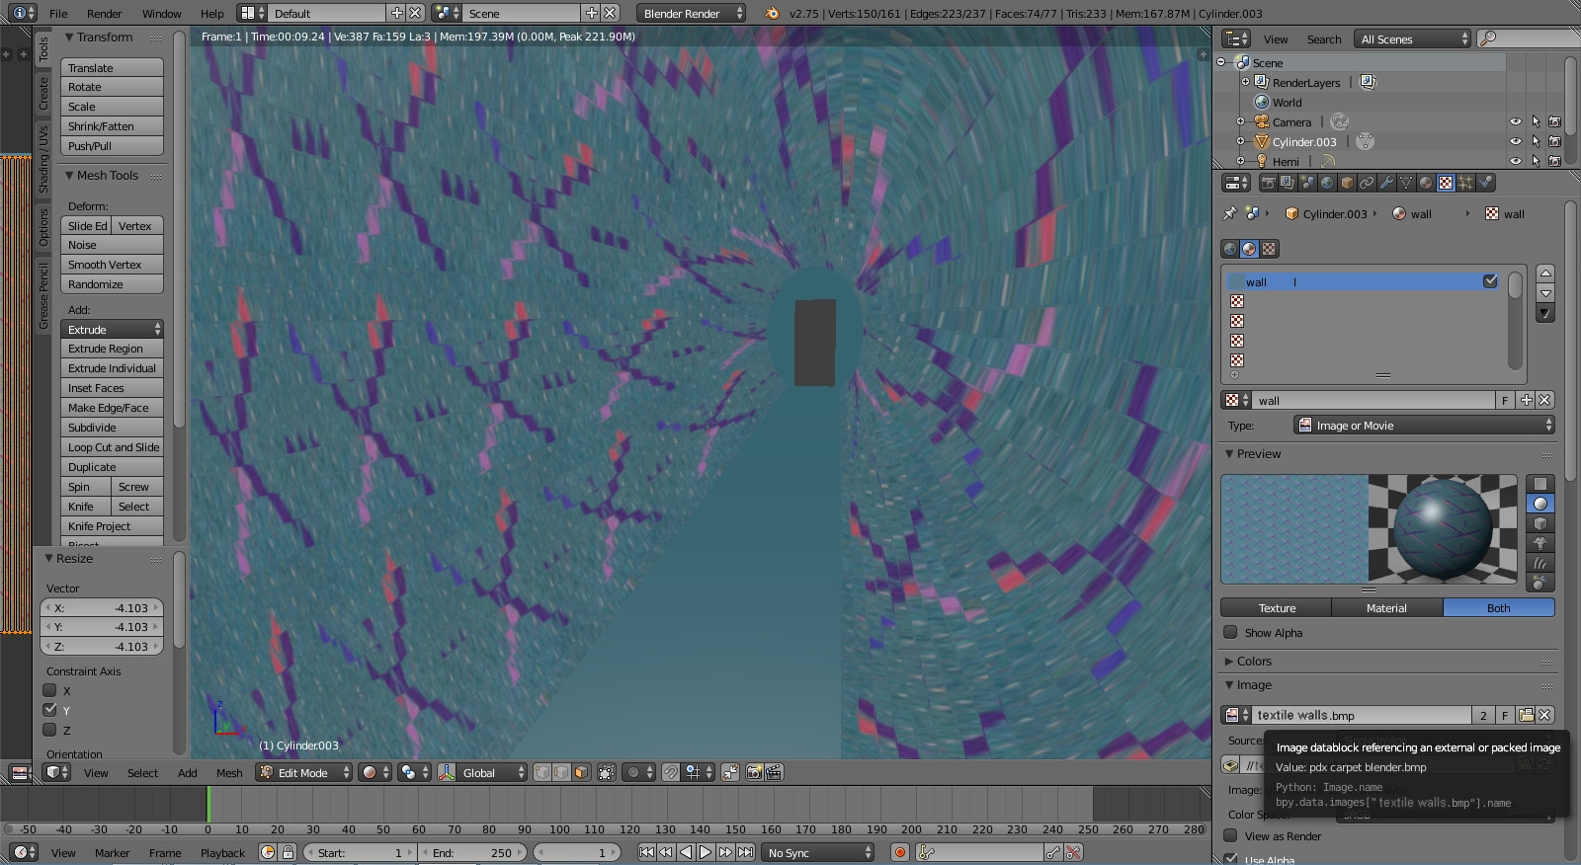The width and height of the screenshot is (1581, 865).
Task: Toggle the Z constraint axis checkbox
Action: (49, 730)
